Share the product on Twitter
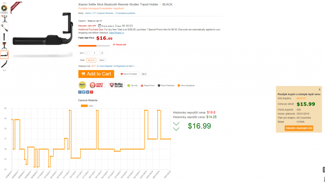325x182 pixels. pyautogui.click(x=83, y=92)
